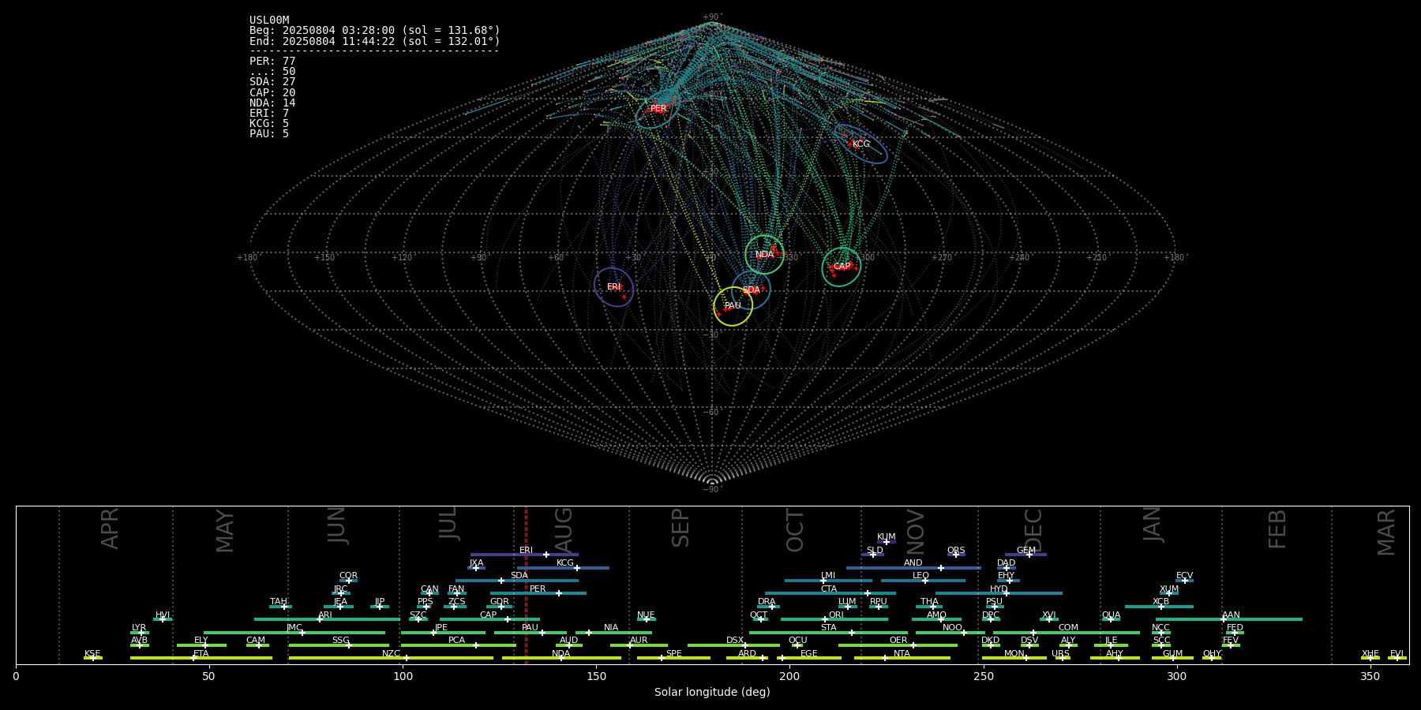Click the NUE shower label in timeline
Image resolution: width=1421 pixels, height=710 pixels.
point(646,615)
